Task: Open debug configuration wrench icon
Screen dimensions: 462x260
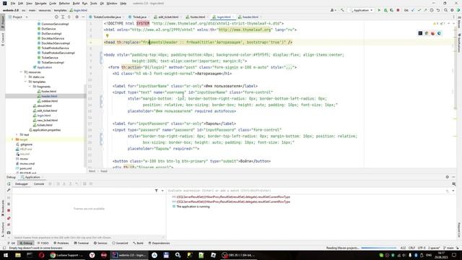Action: 9,191
